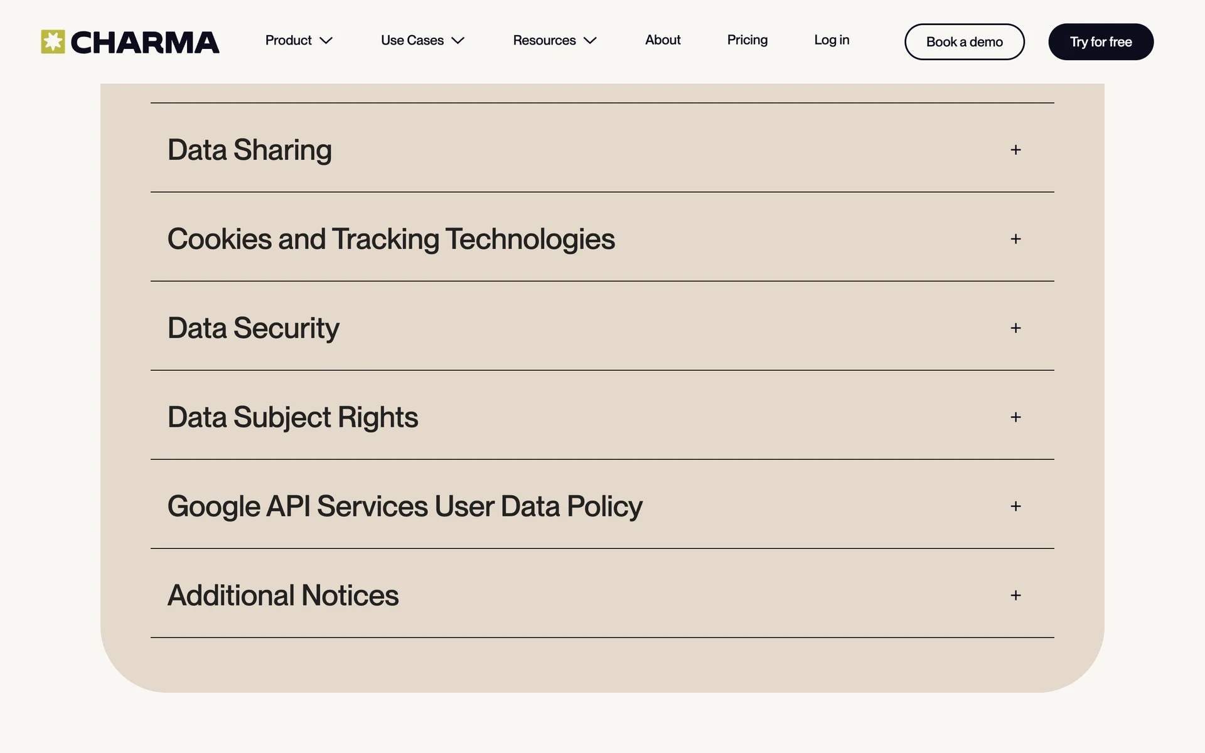Image resolution: width=1205 pixels, height=753 pixels.
Task: Expand the Data Security section heading
Action: pos(253,328)
